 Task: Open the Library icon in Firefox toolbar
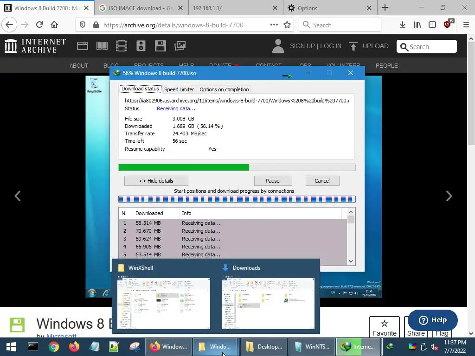coord(417,25)
